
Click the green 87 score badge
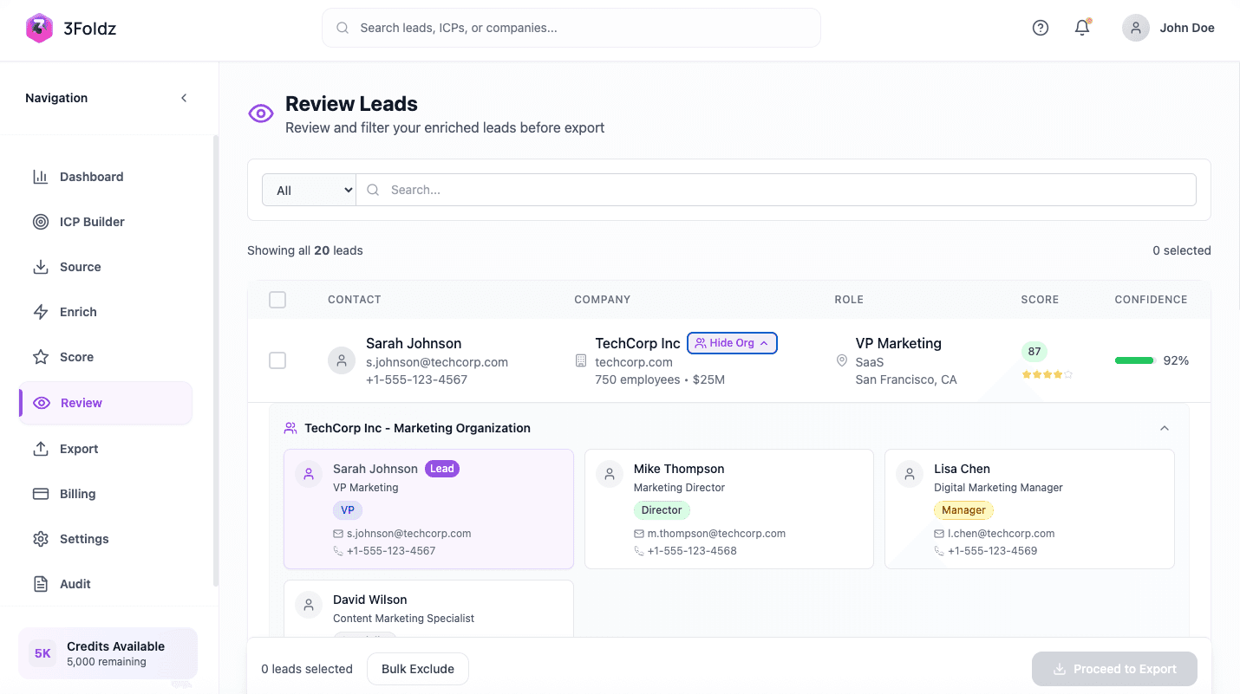click(1034, 352)
